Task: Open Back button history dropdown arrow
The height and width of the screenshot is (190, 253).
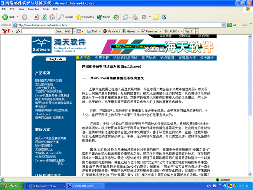Action: click(x=18, y=17)
